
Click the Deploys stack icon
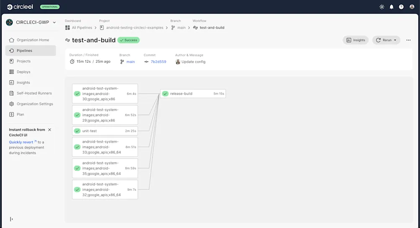(x=12, y=72)
